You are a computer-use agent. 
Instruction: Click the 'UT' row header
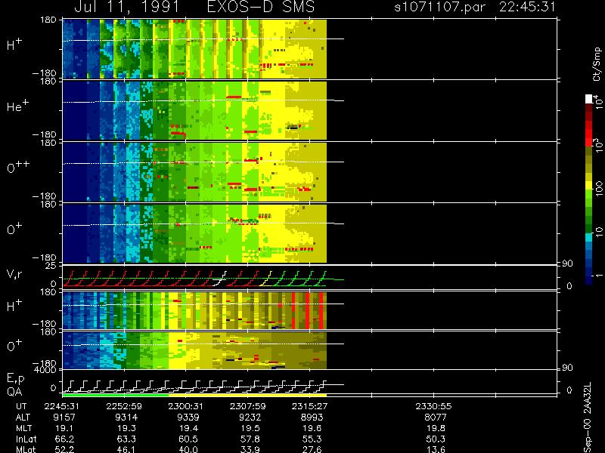22,406
